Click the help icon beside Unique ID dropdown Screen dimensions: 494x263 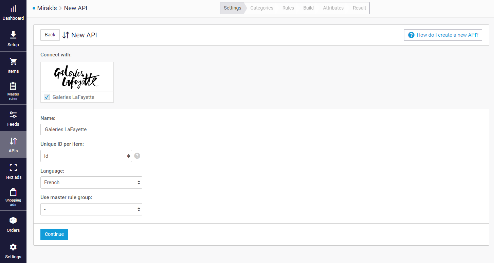pyautogui.click(x=137, y=156)
